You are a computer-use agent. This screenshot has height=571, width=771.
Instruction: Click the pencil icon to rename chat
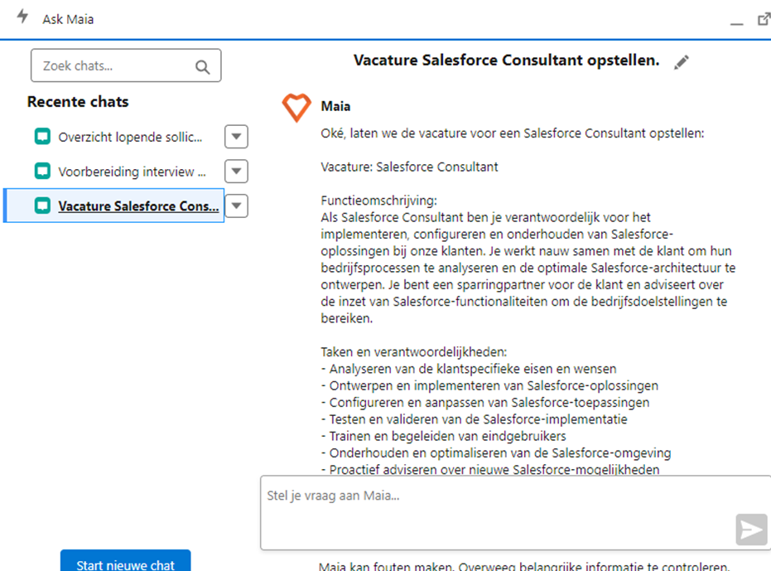click(x=682, y=62)
